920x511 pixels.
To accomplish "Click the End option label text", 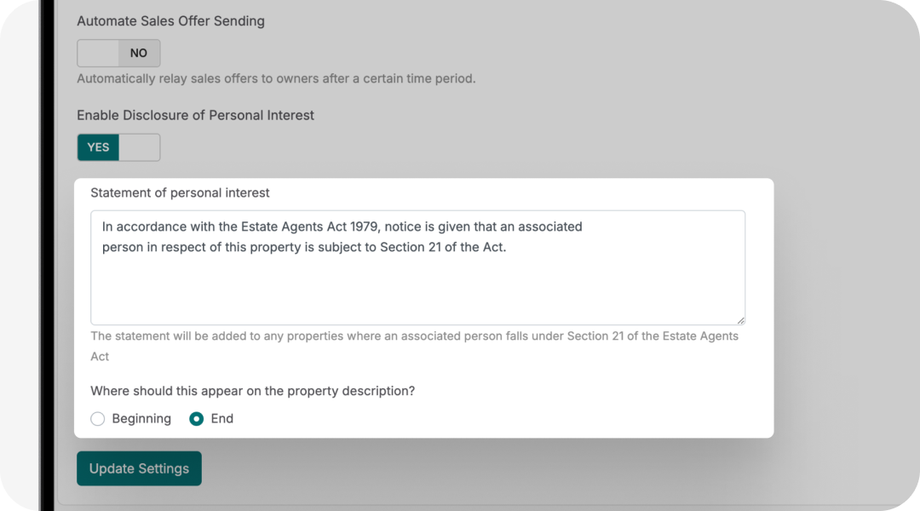I will click(x=222, y=418).
